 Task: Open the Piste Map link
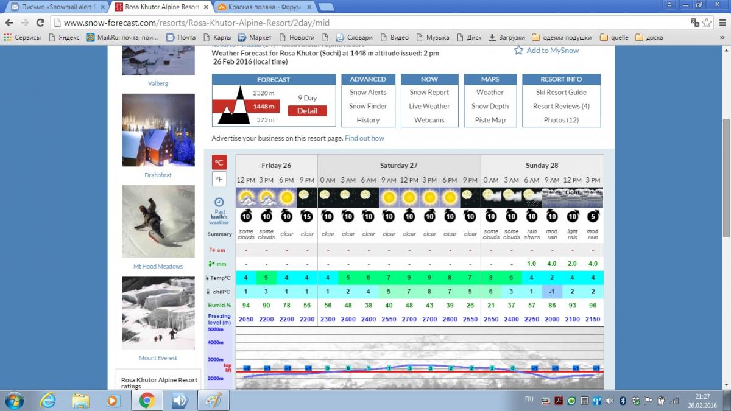[490, 120]
